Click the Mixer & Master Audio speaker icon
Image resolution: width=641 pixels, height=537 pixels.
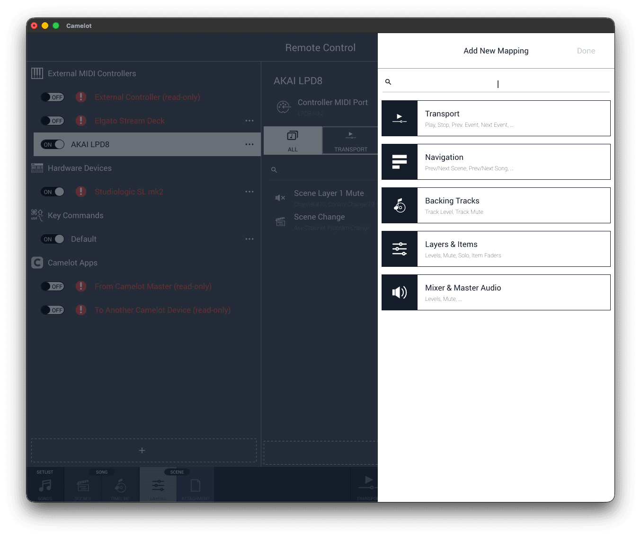pos(400,292)
